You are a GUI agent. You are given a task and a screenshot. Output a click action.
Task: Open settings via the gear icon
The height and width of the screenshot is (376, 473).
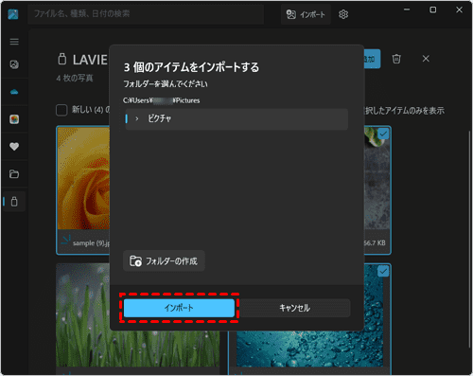click(x=343, y=14)
